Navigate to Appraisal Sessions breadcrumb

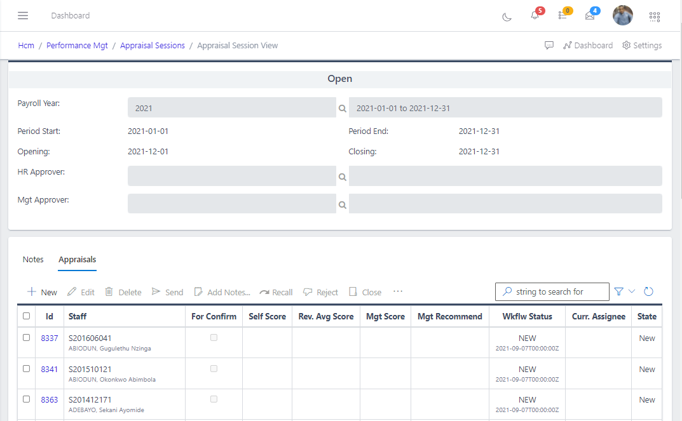[x=152, y=45]
